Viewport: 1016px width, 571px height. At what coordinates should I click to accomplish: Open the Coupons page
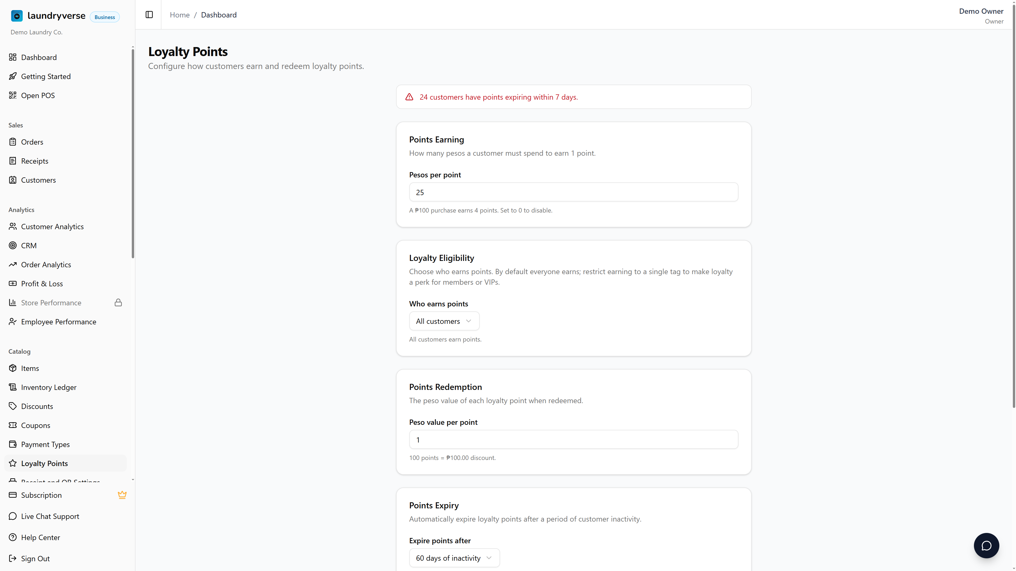point(65,425)
